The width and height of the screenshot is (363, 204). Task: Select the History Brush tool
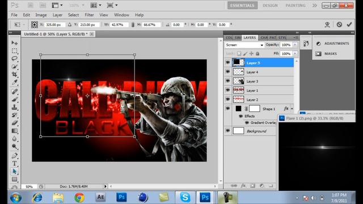(14, 115)
